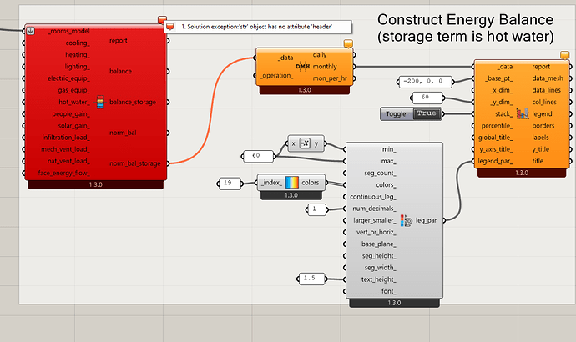576x342 pixels.
Task: Click the orange balloon above the monthly chart
Action: 346,43
